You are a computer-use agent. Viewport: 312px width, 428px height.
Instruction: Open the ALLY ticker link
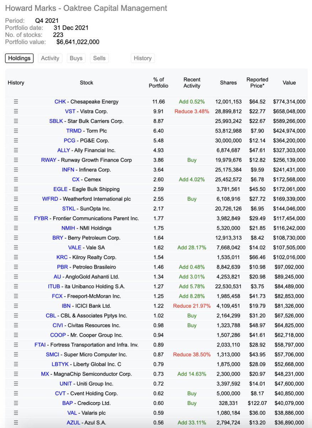[64, 150]
